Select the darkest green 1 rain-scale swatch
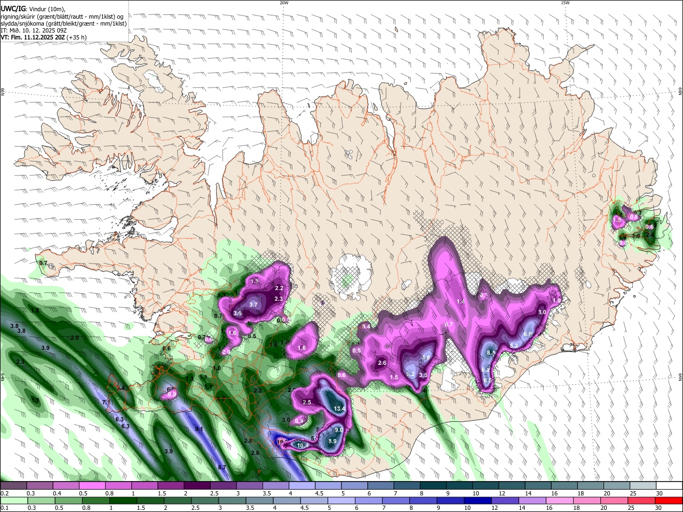The width and height of the screenshot is (683, 512). [123, 501]
